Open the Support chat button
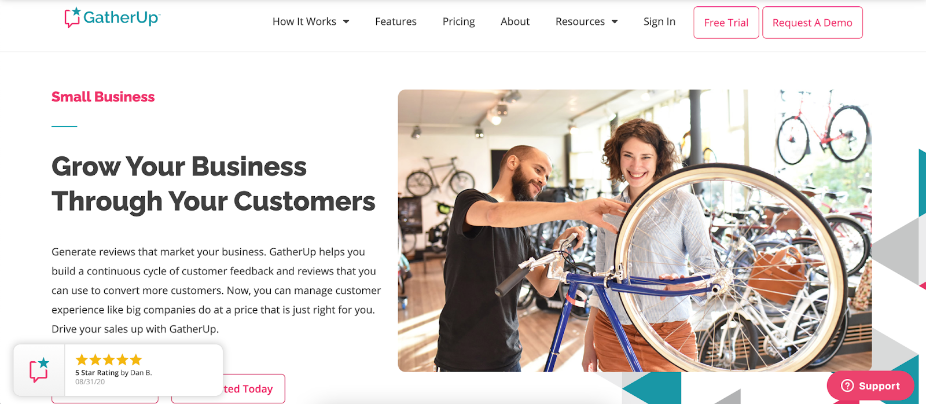Viewport: 926px width, 404px height. tap(870, 385)
